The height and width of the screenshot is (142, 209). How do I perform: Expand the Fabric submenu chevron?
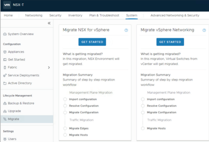[x=49, y=67]
